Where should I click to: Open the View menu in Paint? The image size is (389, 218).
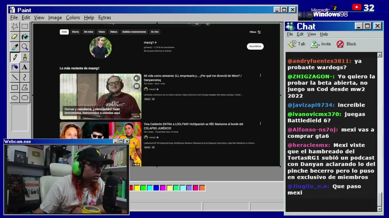pyautogui.click(x=39, y=18)
